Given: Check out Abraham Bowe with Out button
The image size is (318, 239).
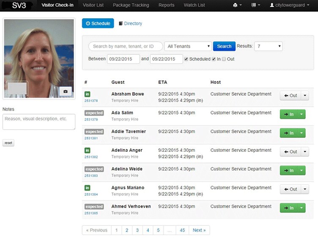Looking at the screenshot, I should tap(291, 95).
